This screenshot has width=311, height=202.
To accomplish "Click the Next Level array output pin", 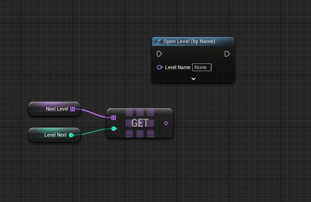I will pyautogui.click(x=73, y=109).
